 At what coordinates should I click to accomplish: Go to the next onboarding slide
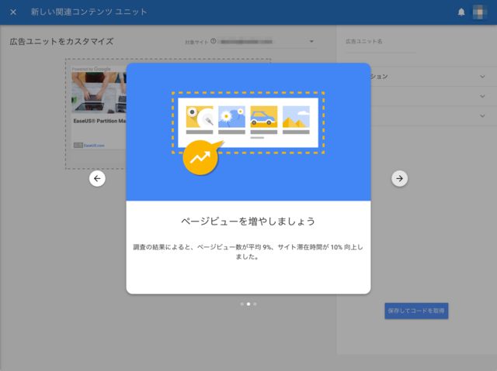point(399,179)
